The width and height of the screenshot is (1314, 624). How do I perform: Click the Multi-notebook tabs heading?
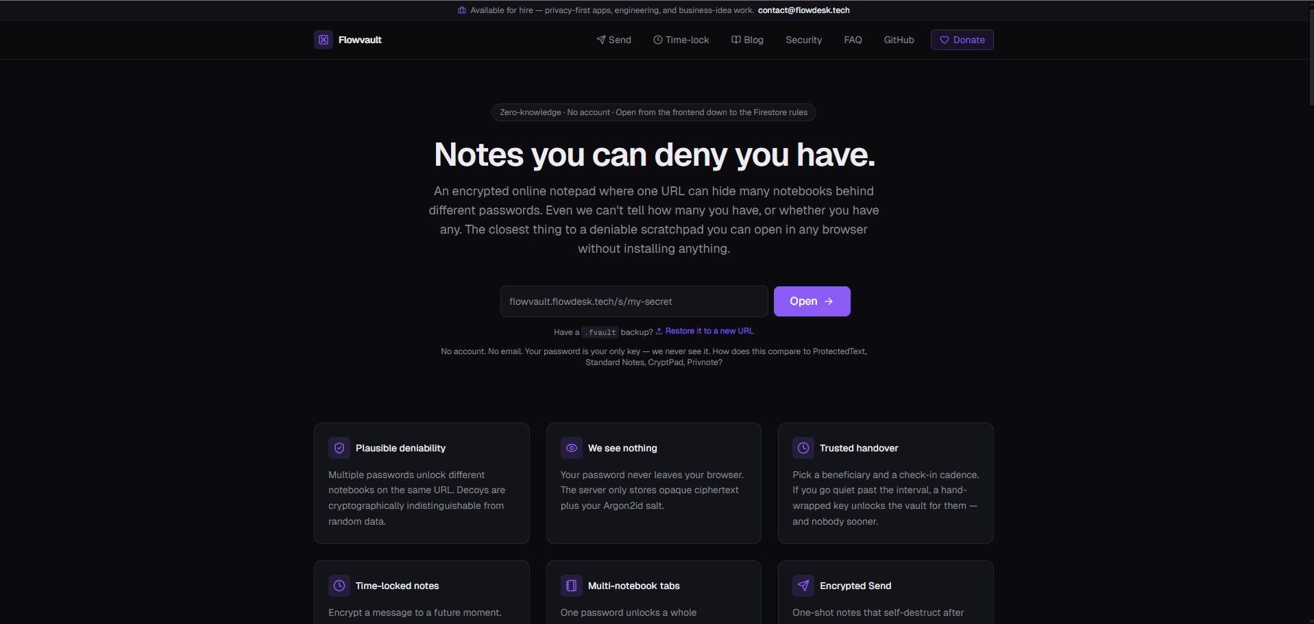(634, 586)
